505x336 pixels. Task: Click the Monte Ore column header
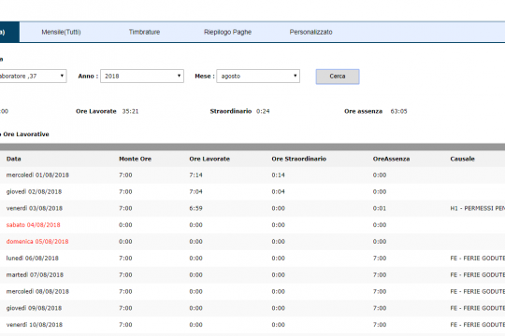pos(135,159)
